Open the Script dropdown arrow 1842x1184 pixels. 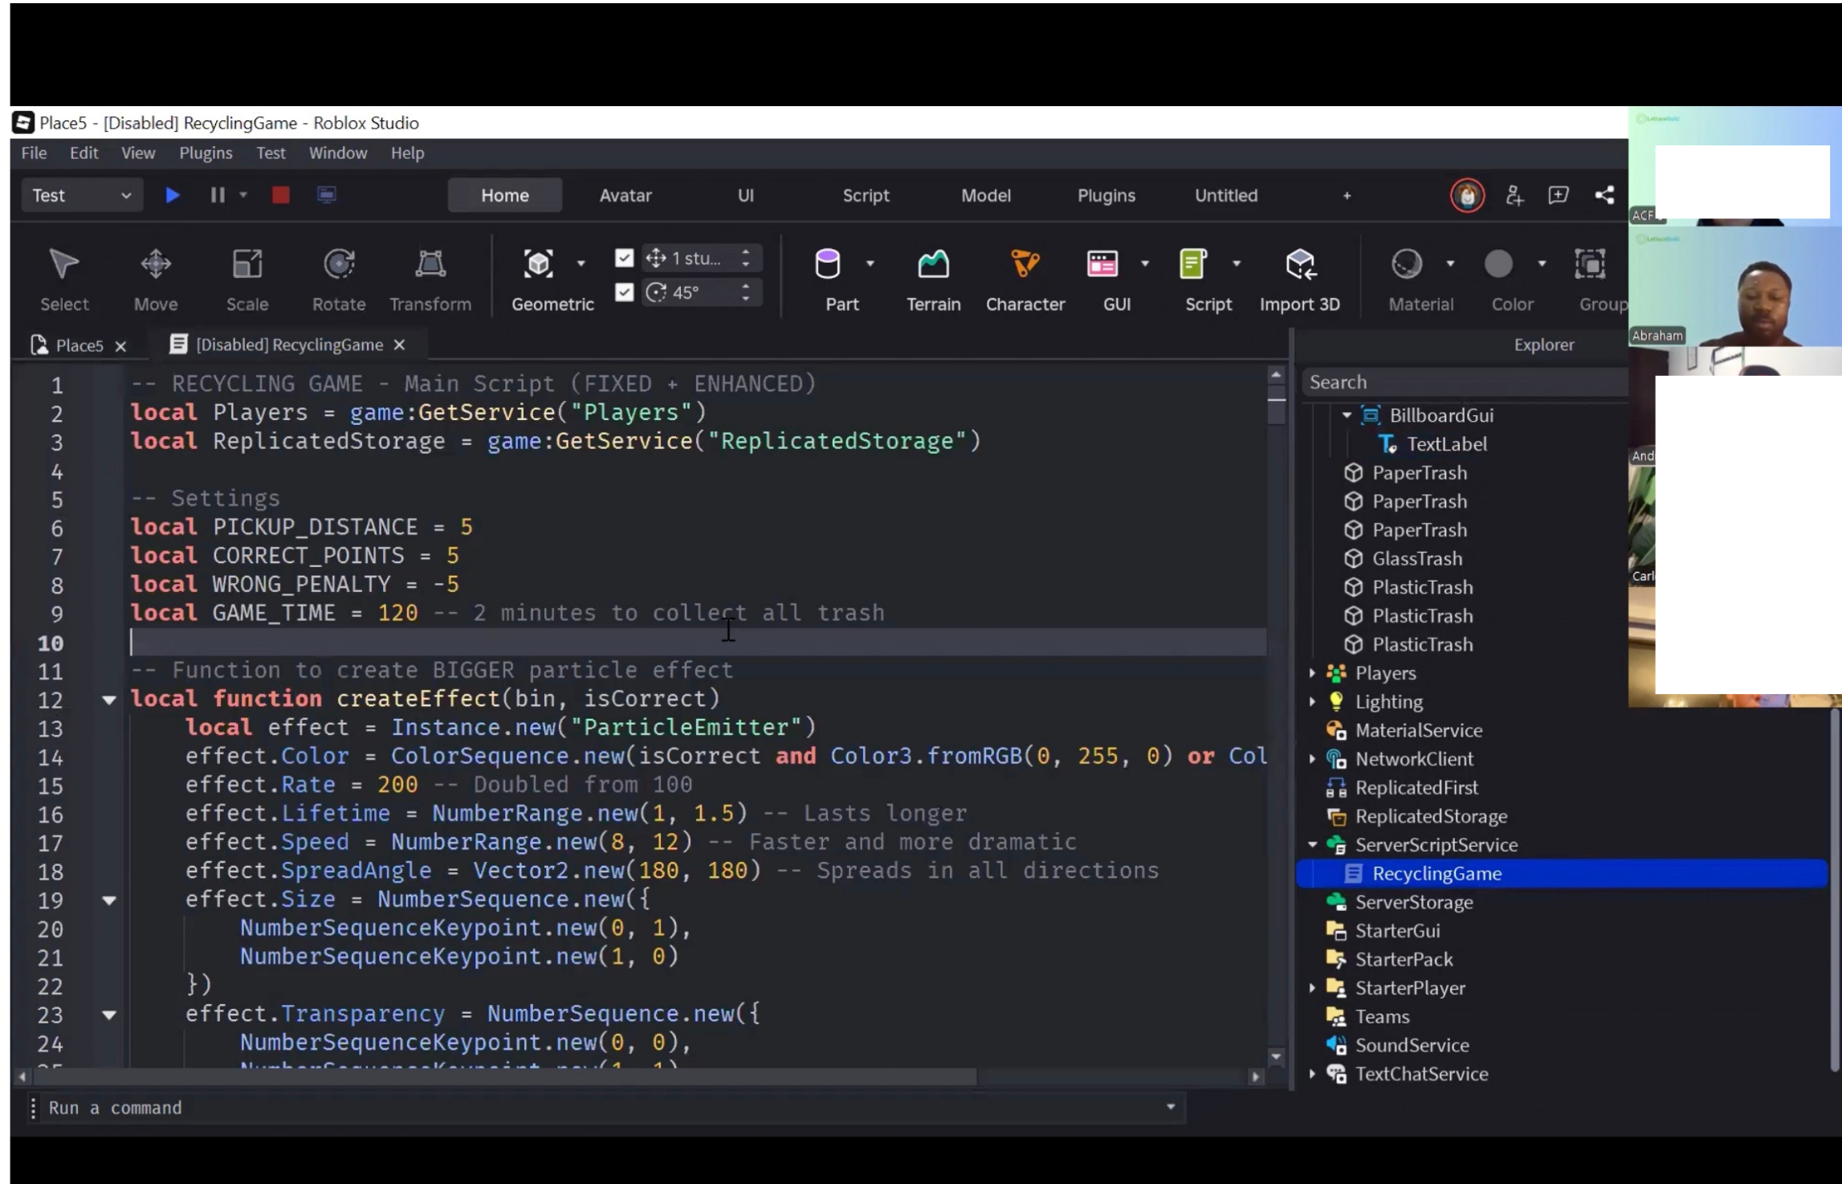pos(1236,263)
